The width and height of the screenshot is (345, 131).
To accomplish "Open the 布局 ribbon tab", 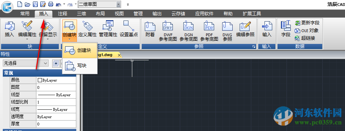I will point(100,14).
